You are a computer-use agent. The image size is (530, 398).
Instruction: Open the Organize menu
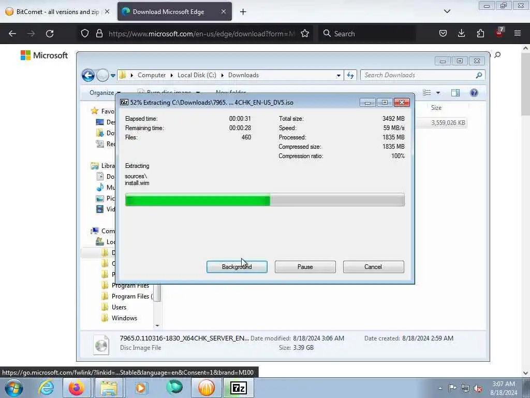pyautogui.click(x=105, y=92)
